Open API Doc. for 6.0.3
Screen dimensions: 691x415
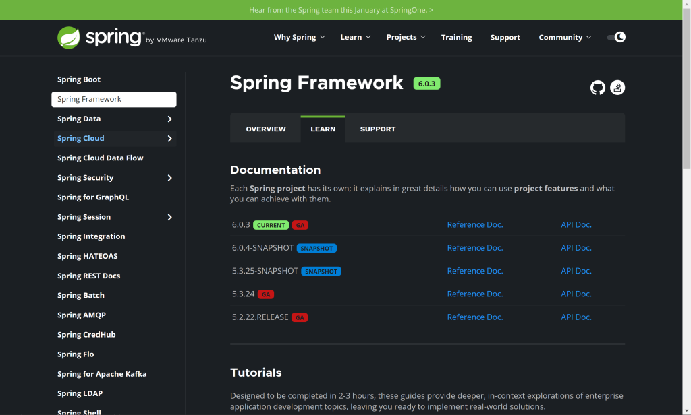576,224
